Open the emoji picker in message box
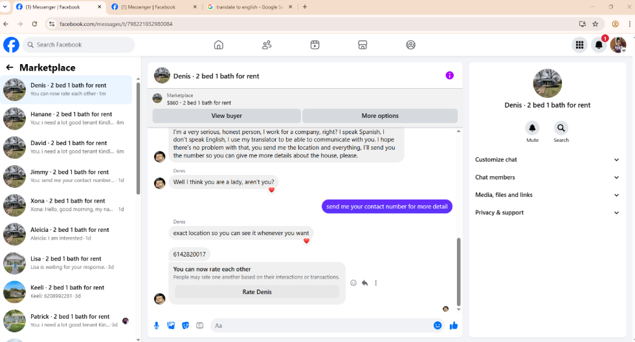Image resolution: width=635 pixels, height=342 pixels. pos(438,325)
